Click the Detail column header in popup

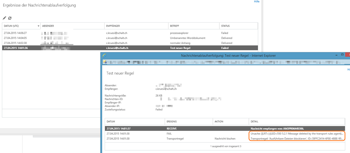294,121
